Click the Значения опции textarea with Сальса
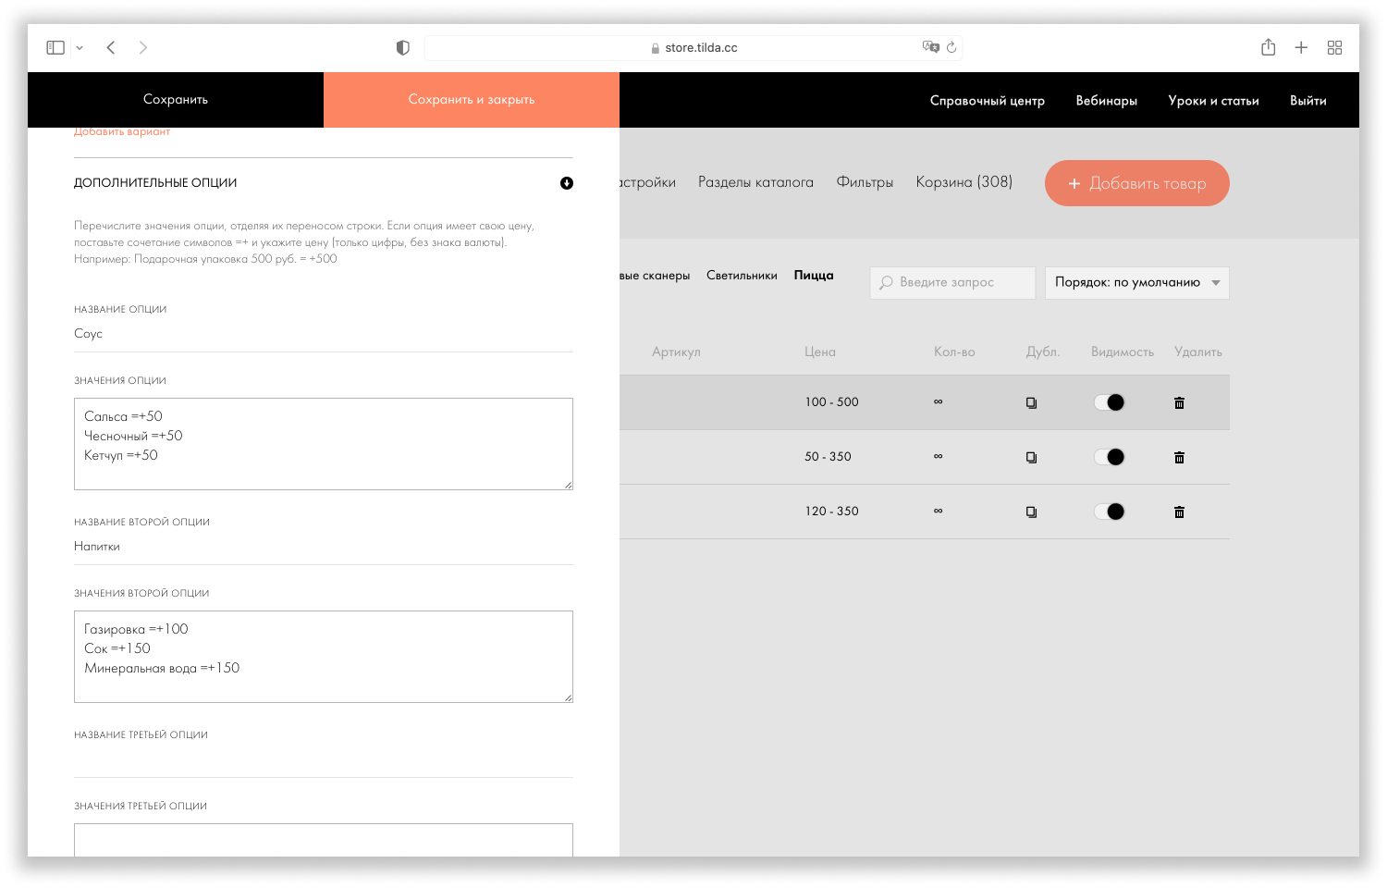The width and height of the screenshot is (1387, 888). click(324, 444)
